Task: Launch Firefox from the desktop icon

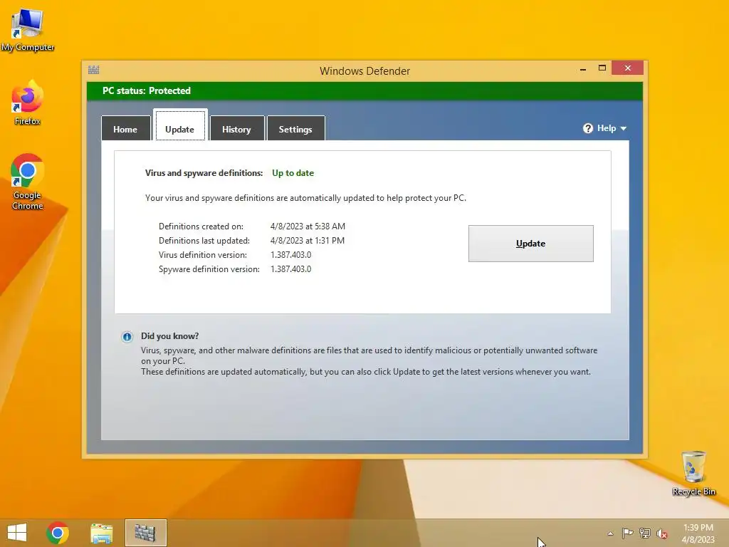Action: 28,103
